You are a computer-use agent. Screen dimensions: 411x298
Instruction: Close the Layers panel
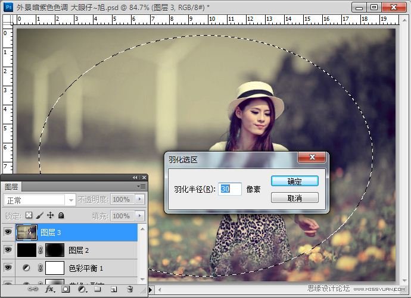pos(144,177)
